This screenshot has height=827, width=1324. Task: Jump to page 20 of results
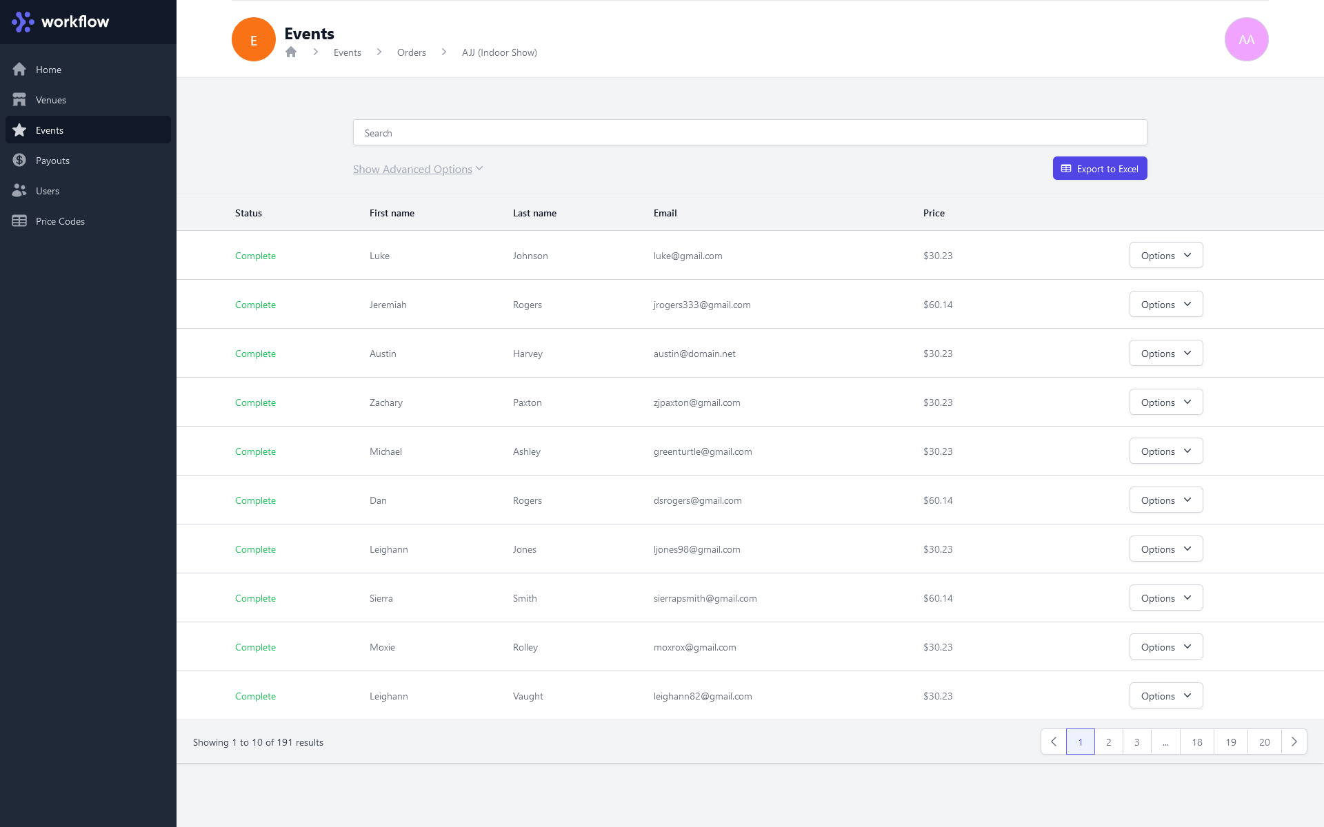click(x=1264, y=742)
